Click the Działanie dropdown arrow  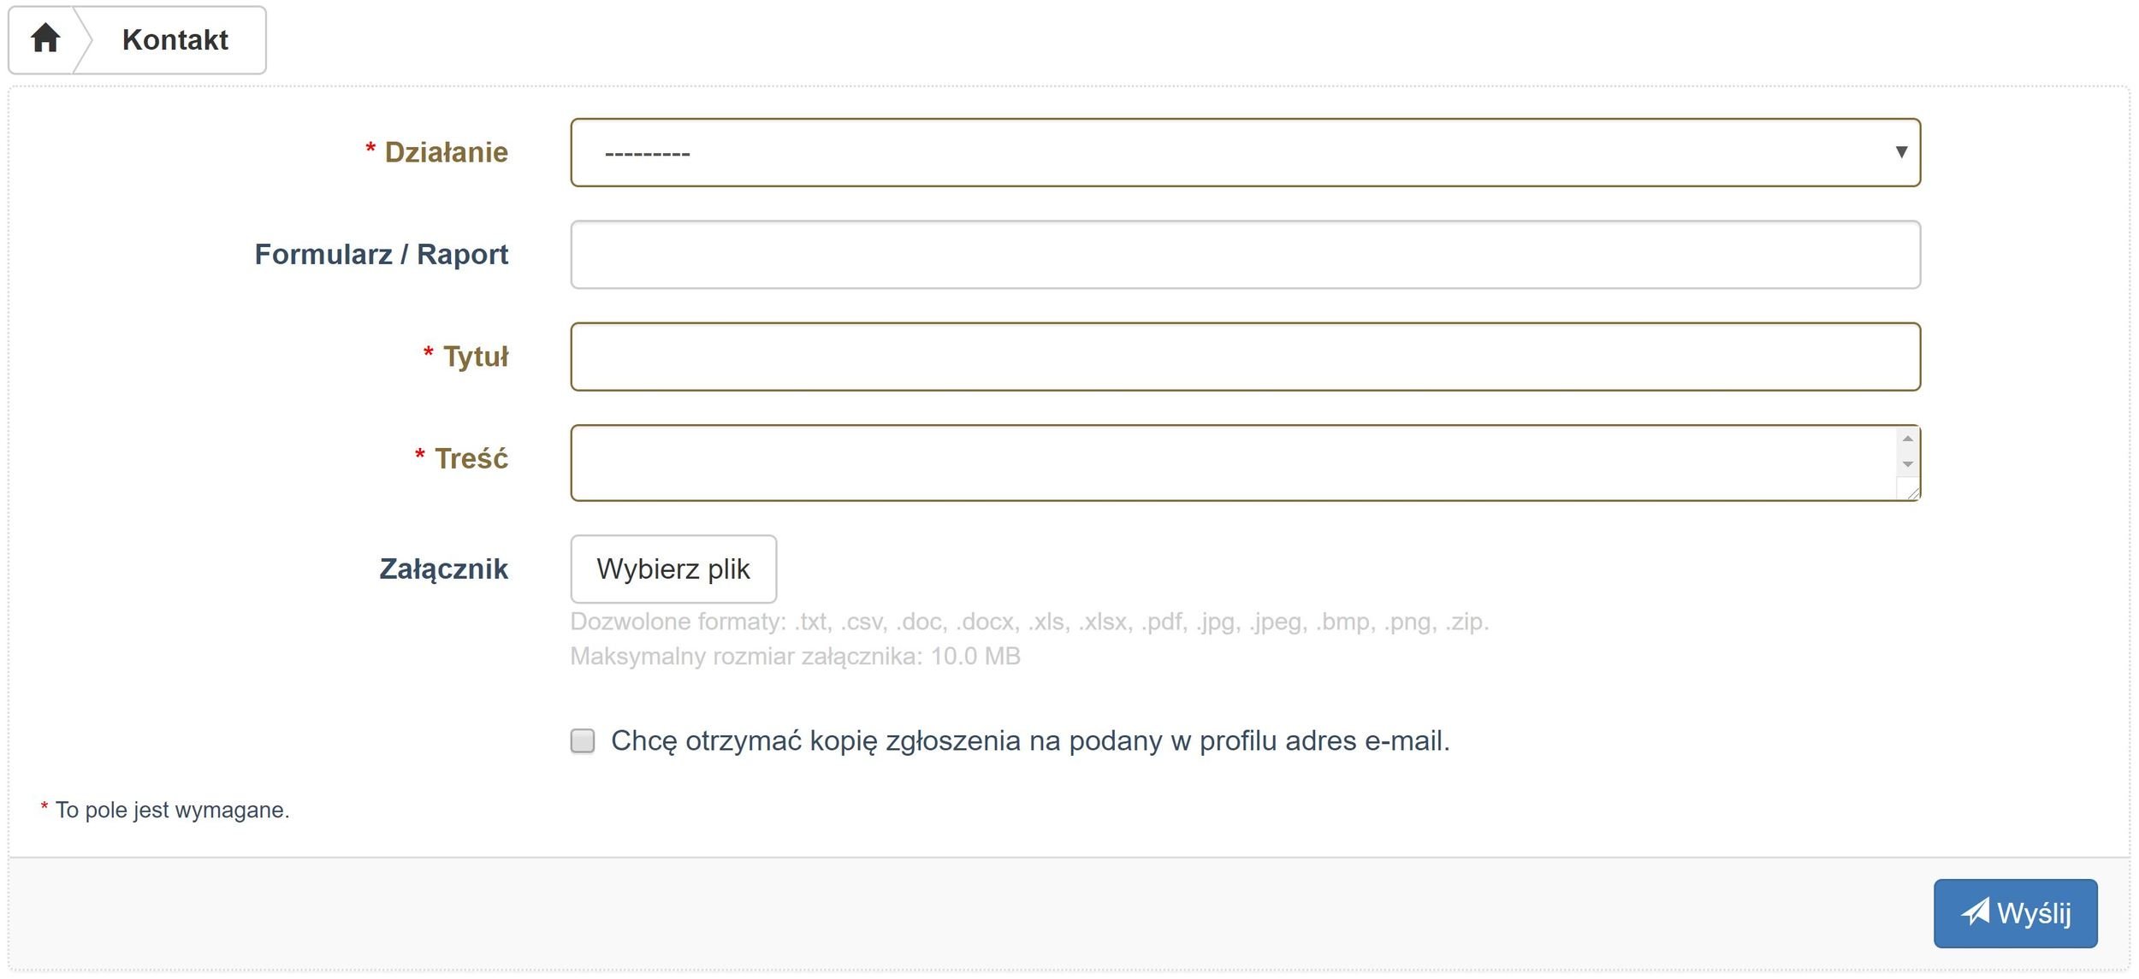[x=1901, y=152]
